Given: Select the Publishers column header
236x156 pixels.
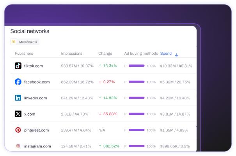Looking at the screenshot, I should click(x=24, y=54).
